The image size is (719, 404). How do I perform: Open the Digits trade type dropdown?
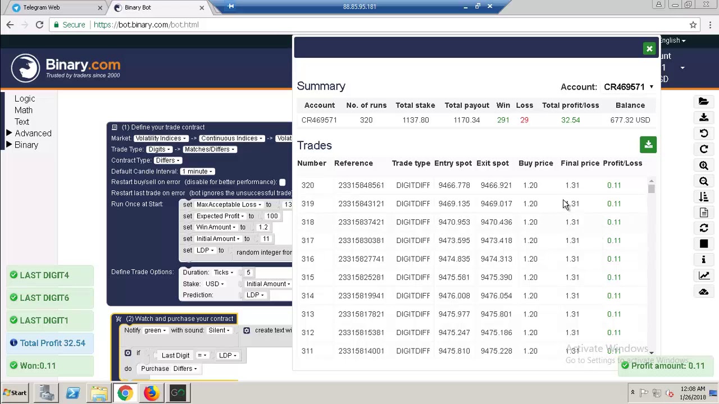[x=160, y=149]
